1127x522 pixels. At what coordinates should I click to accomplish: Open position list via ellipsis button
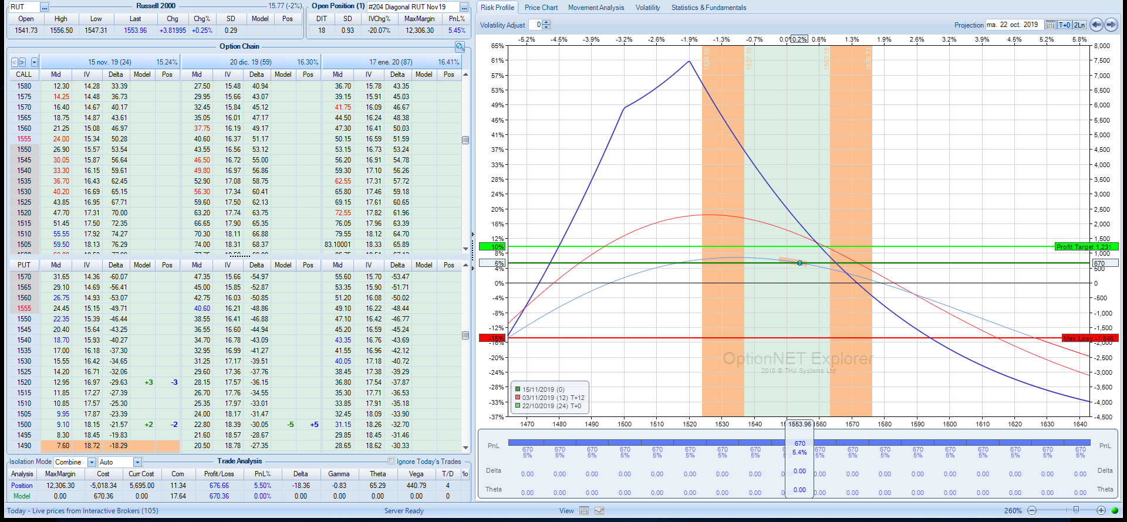pos(464,7)
